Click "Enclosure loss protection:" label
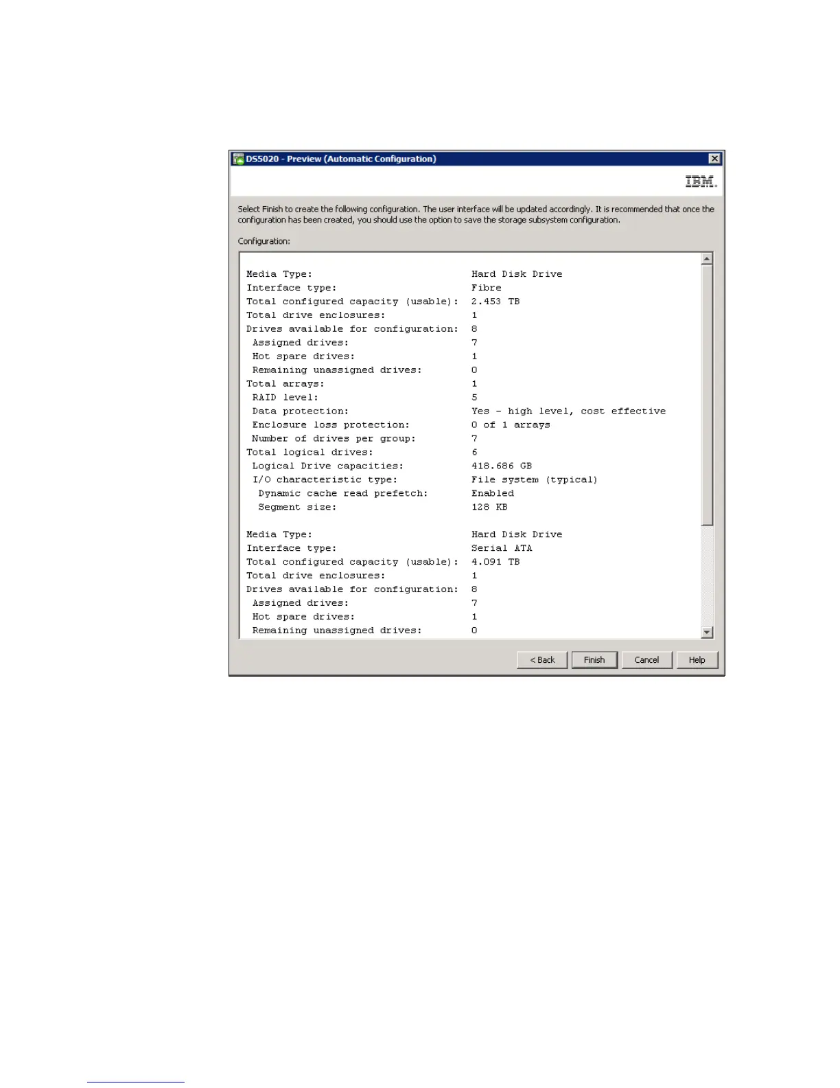This screenshot has width=840, height=1088. [331, 425]
